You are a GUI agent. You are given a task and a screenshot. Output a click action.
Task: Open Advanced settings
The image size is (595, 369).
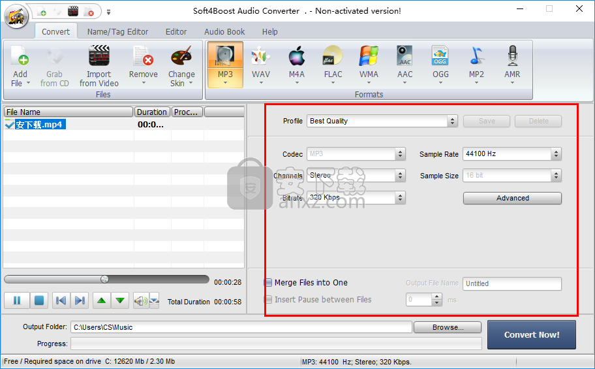(x=512, y=198)
